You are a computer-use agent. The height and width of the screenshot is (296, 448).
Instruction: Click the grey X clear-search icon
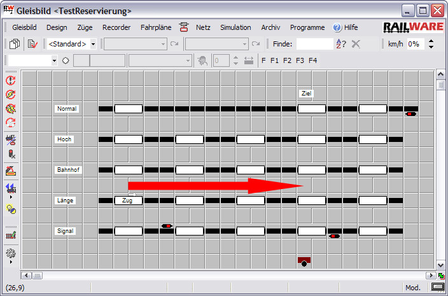[356, 44]
